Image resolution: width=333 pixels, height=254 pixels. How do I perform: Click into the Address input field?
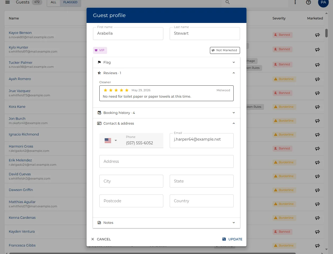click(167, 161)
